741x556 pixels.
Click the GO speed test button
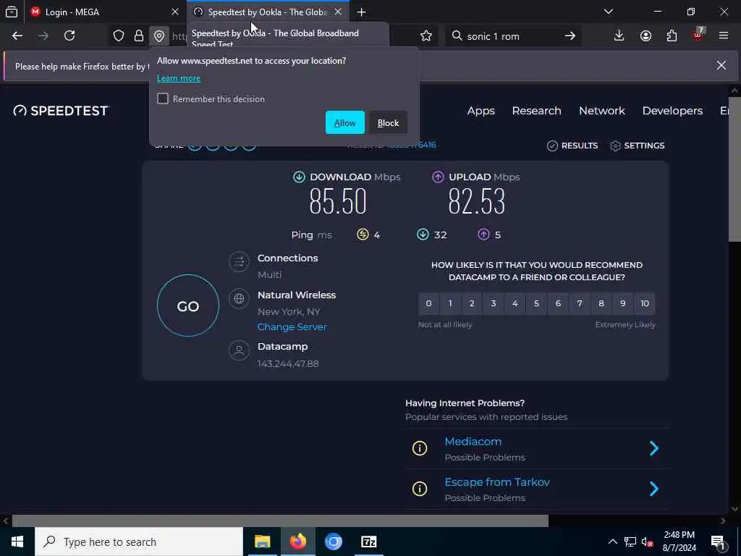pos(187,306)
